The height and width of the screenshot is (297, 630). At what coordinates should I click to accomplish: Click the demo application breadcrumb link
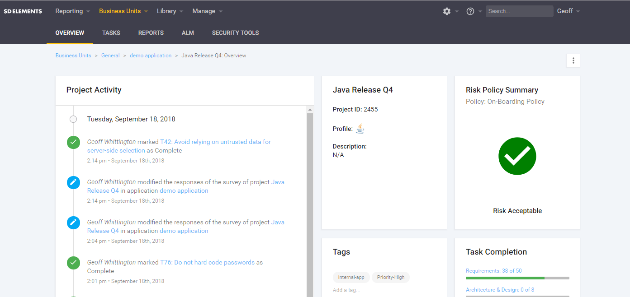pyautogui.click(x=150, y=55)
